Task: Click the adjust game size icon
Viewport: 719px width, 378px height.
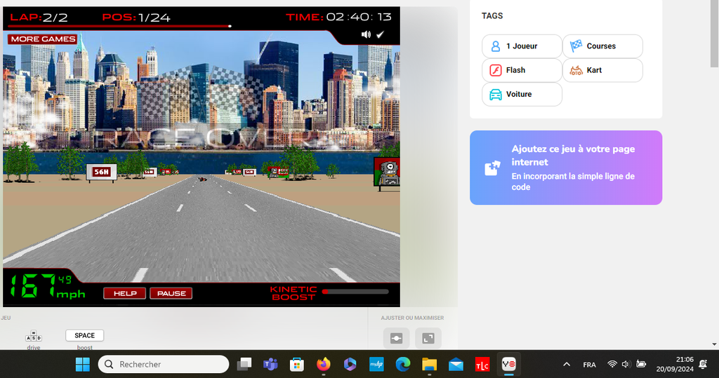Action: (396, 338)
